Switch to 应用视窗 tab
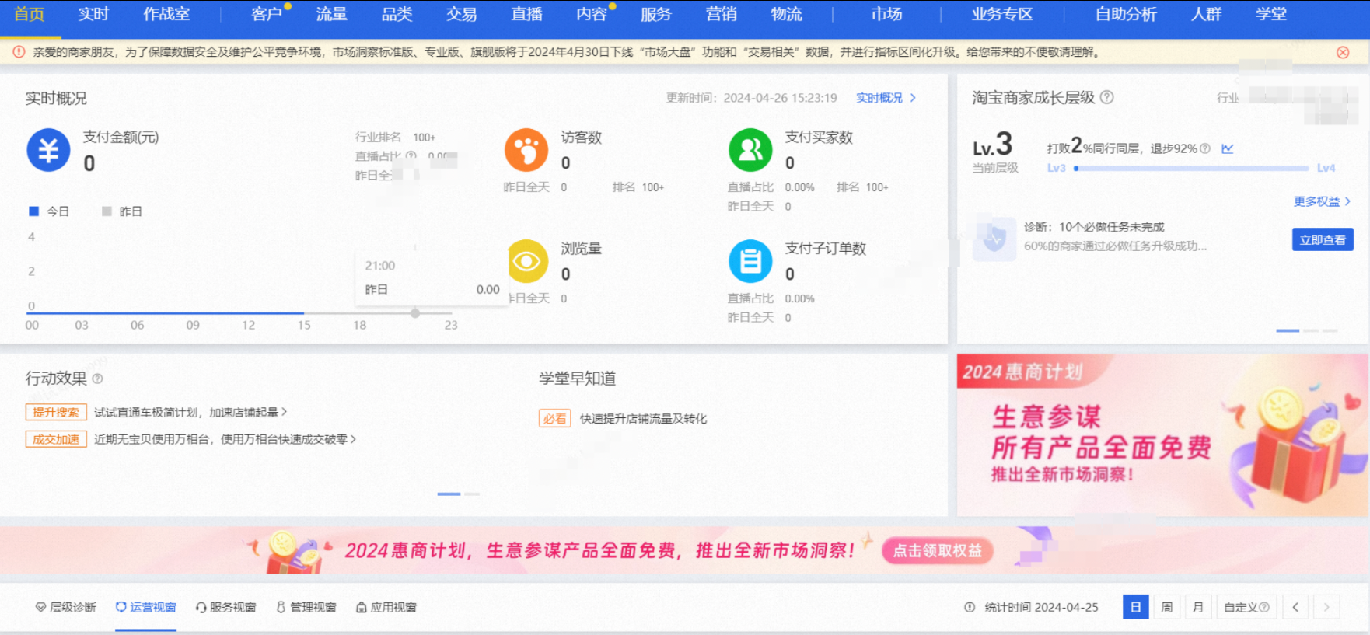 pyautogui.click(x=386, y=608)
